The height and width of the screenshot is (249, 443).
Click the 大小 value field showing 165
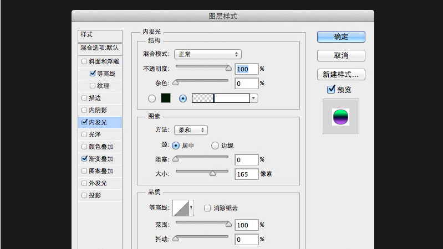(246, 174)
